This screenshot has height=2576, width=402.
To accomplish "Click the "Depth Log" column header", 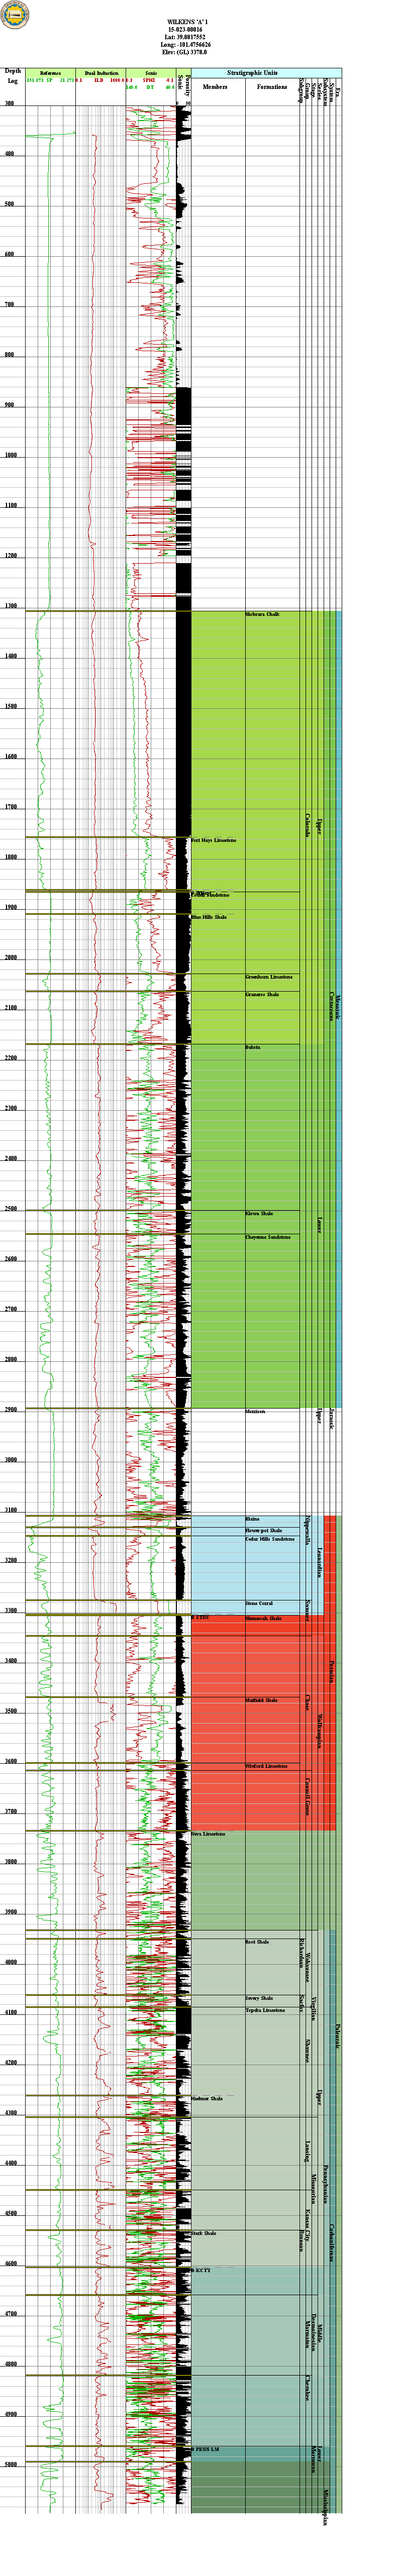I will coord(13,76).
